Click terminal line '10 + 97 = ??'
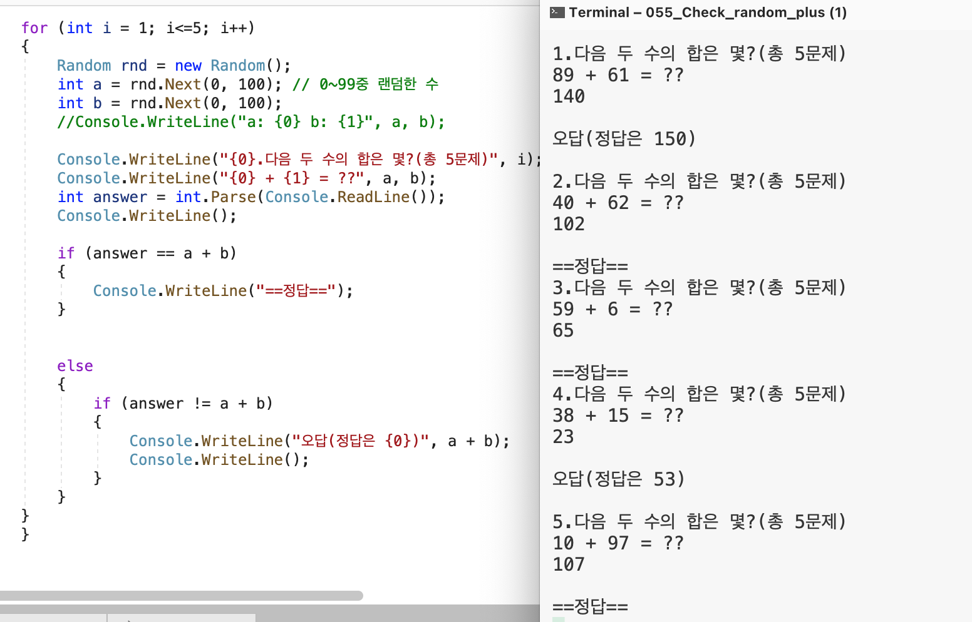 pos(618,543)
